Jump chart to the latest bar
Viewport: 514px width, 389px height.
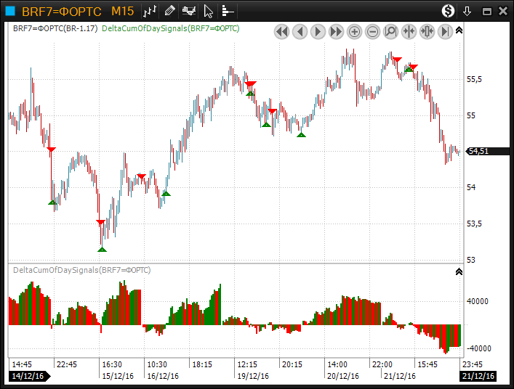click(x=445, y=31)
